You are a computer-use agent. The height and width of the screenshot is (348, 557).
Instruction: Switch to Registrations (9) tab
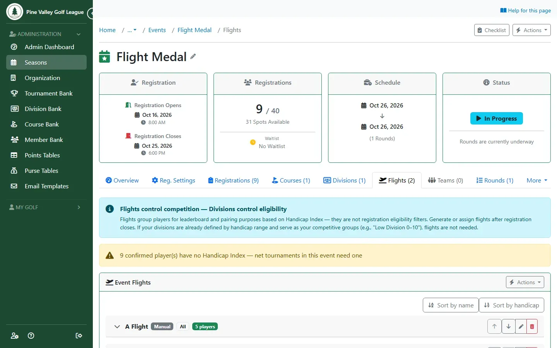[x=233, y=181]
